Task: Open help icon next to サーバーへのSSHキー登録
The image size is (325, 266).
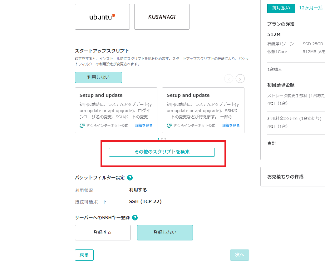Action: point(135,218)
